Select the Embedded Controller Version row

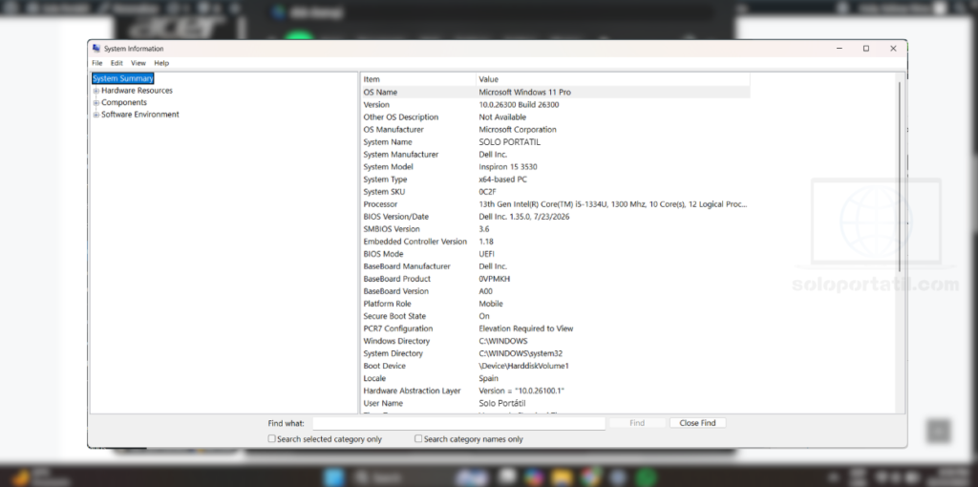(x=555, y=242)
